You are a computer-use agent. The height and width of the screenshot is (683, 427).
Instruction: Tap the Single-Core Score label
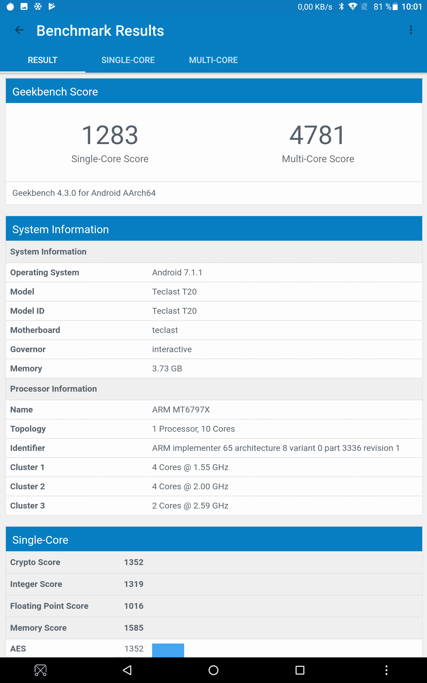tap(110, 159)
